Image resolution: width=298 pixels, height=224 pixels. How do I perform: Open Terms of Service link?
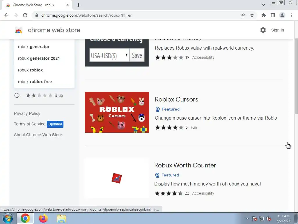pyautogui.click(x=30, y=124)
